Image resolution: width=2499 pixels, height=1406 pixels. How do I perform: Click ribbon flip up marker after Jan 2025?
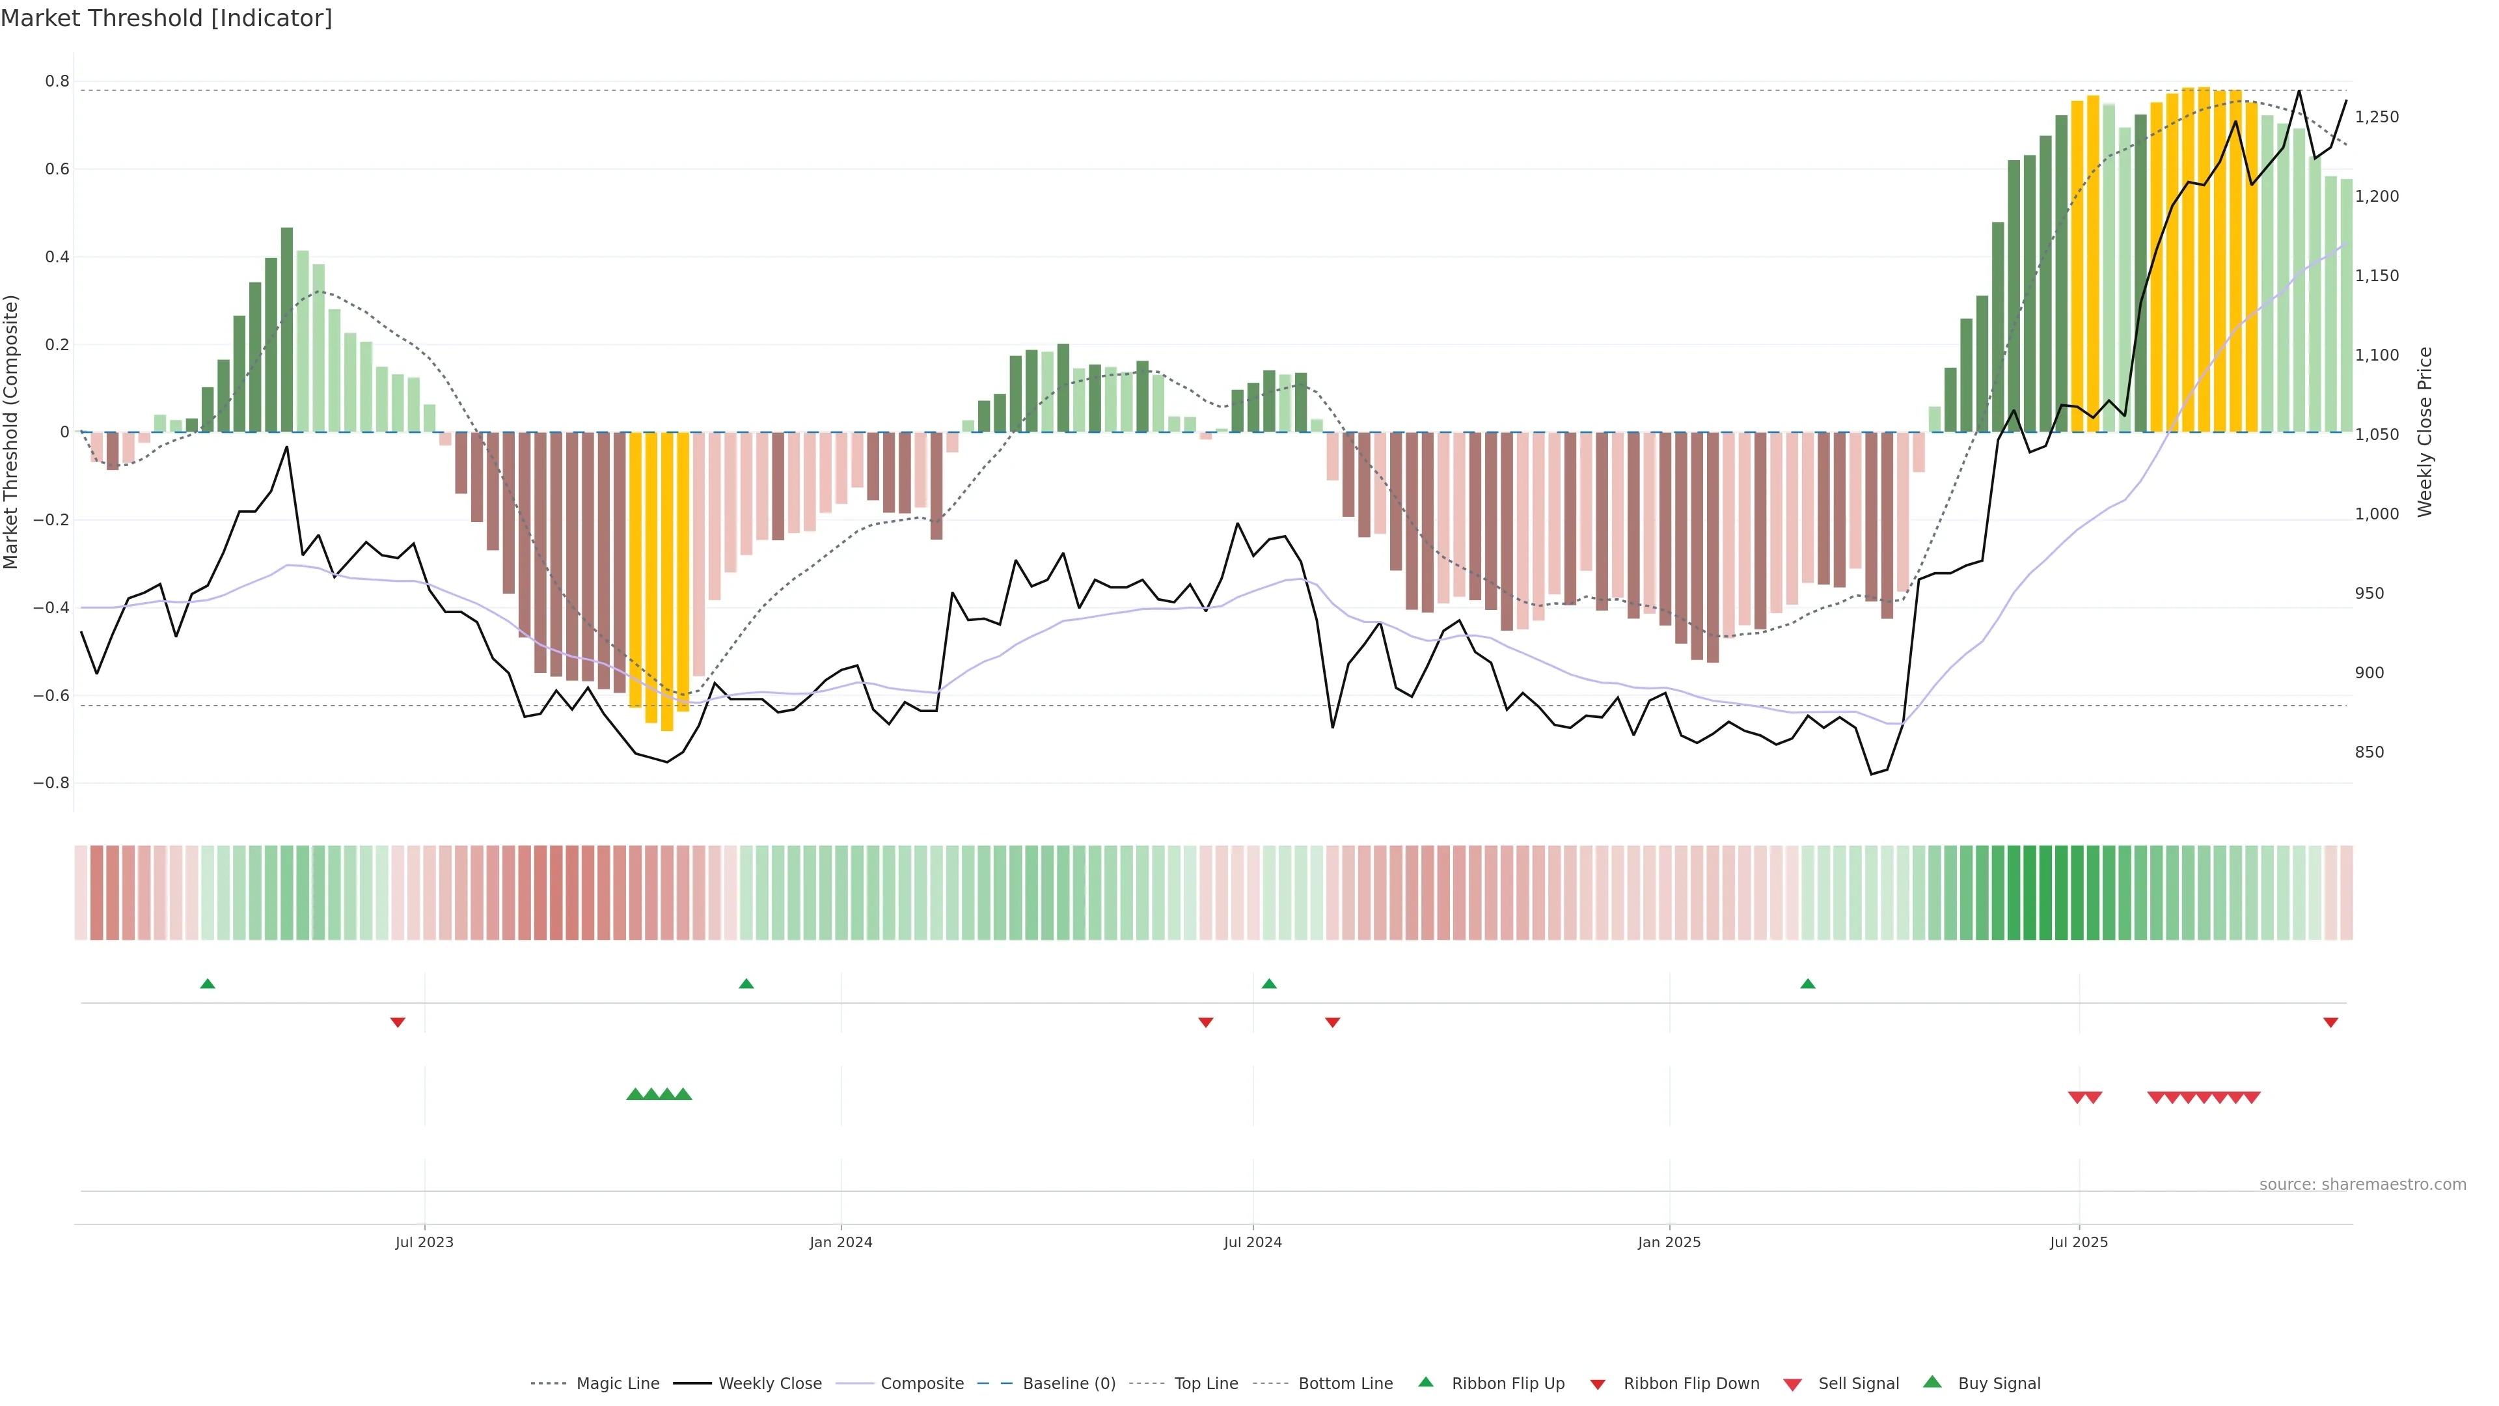1807,984
